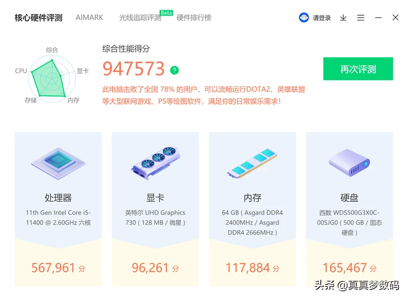The image size is (408, 299).
Task: Click the disk score 165,467
Action: (345, 268)
